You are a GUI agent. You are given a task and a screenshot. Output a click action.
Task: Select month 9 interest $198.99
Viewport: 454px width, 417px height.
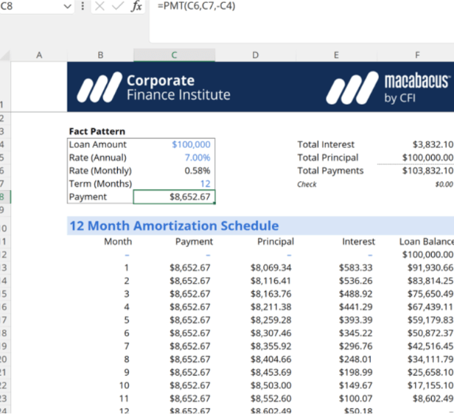click(x=355, y=373)
